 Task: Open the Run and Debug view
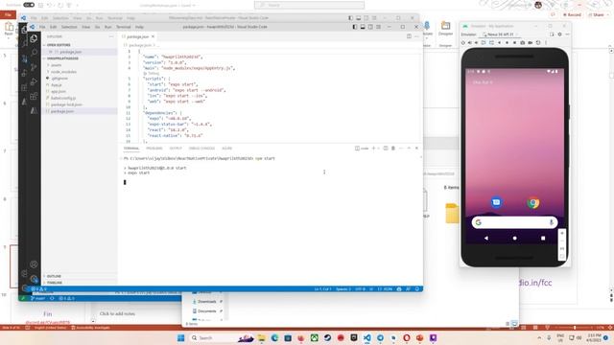click(35, 81)
